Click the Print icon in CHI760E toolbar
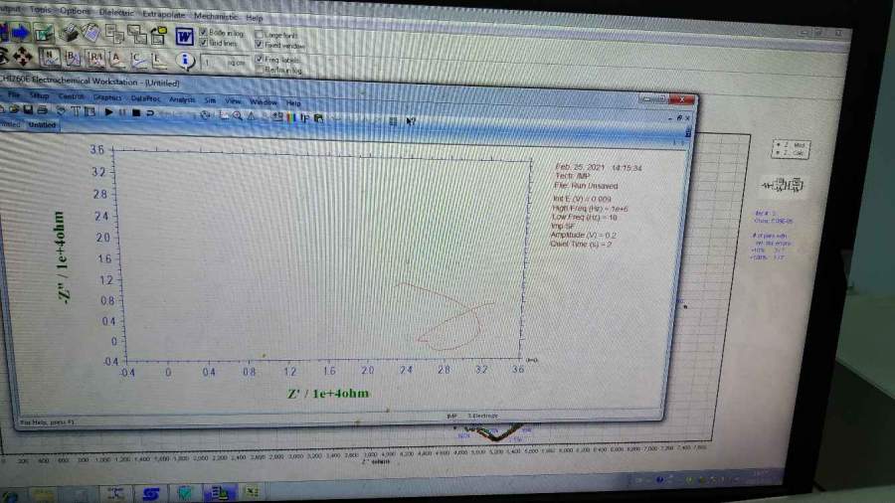895x503 pixels. 42,110
